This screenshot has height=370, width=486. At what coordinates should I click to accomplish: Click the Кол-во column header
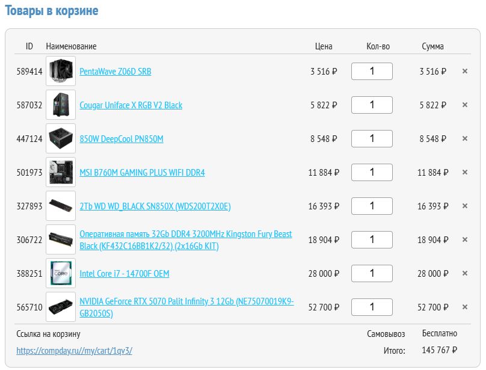[378, 46]
